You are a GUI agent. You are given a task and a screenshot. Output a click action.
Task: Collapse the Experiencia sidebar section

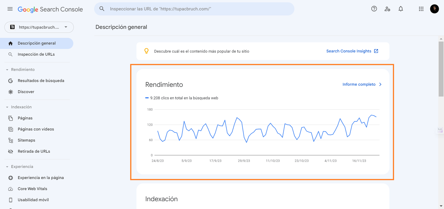pyautogui.click(x=7, y=167)
